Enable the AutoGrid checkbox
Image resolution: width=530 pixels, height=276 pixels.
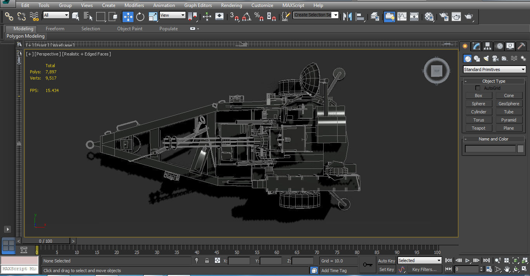[x=478, y=88]
